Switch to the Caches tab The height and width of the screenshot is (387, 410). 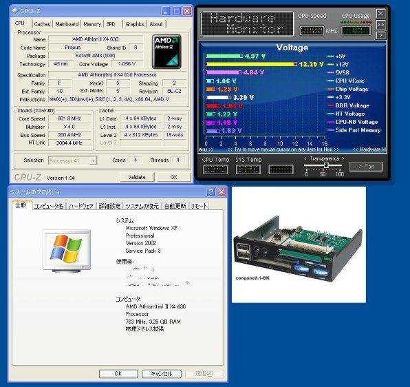tap(42, 24)
